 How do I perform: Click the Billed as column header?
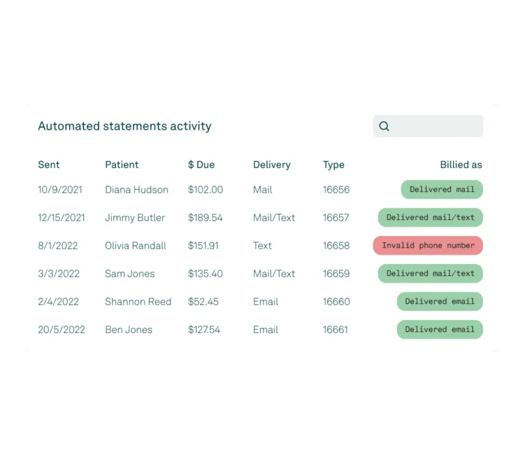click(x=461, y=165)
